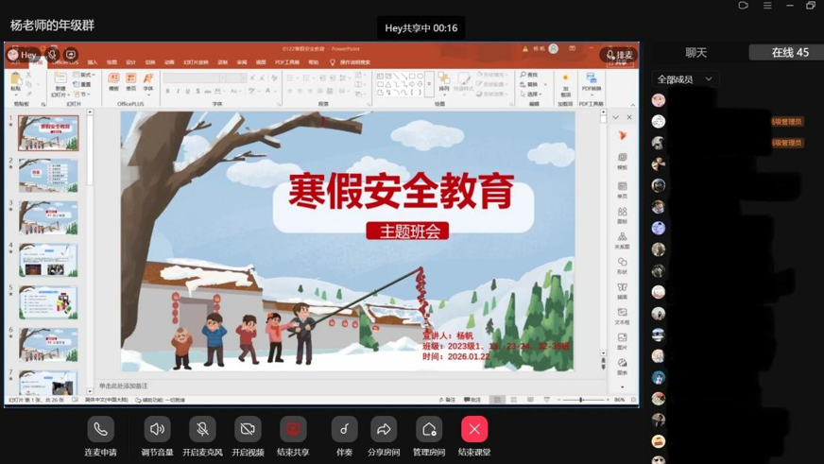The height and width of the screenshot is (464, 824).
Task: End the class with 结束课堂
Action: (474, 429)
